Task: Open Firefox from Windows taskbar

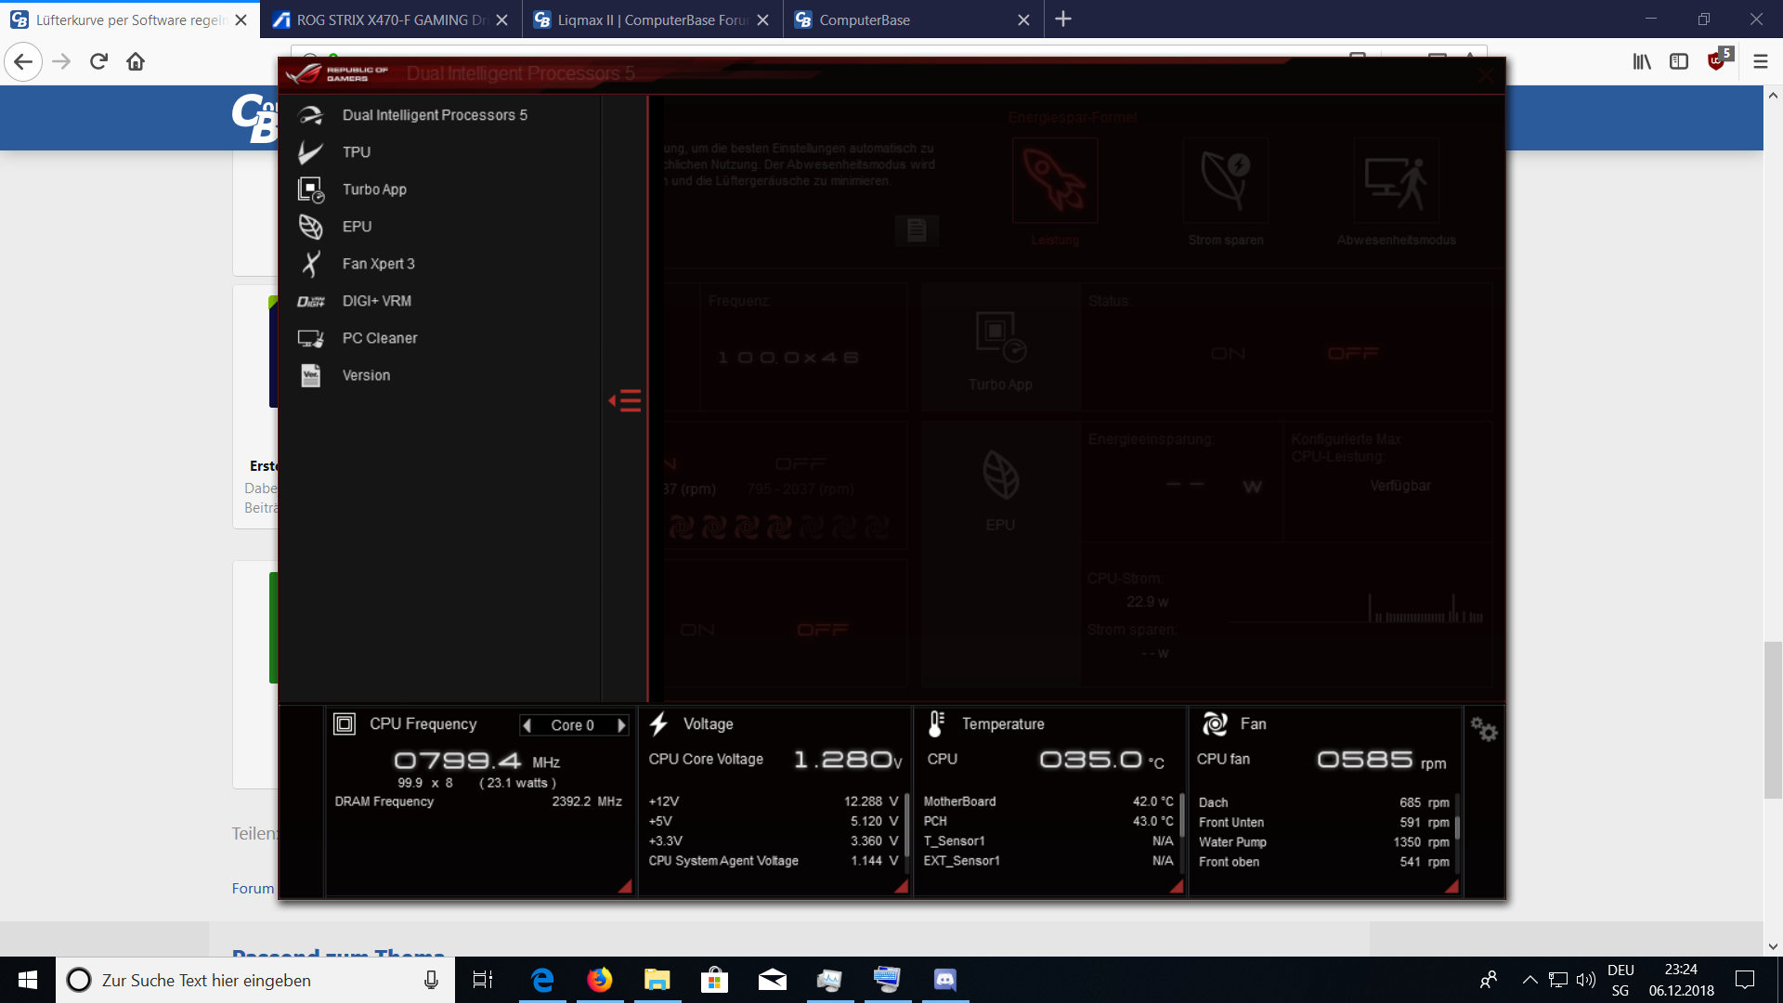Action: (x=600, y=980)
